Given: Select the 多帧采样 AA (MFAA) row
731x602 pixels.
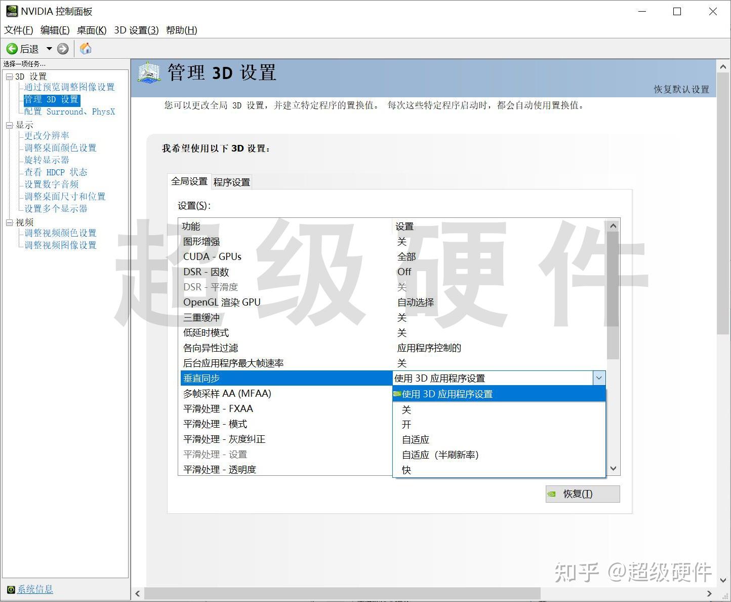Looking at the screenshot, I should tap(287, 394).
